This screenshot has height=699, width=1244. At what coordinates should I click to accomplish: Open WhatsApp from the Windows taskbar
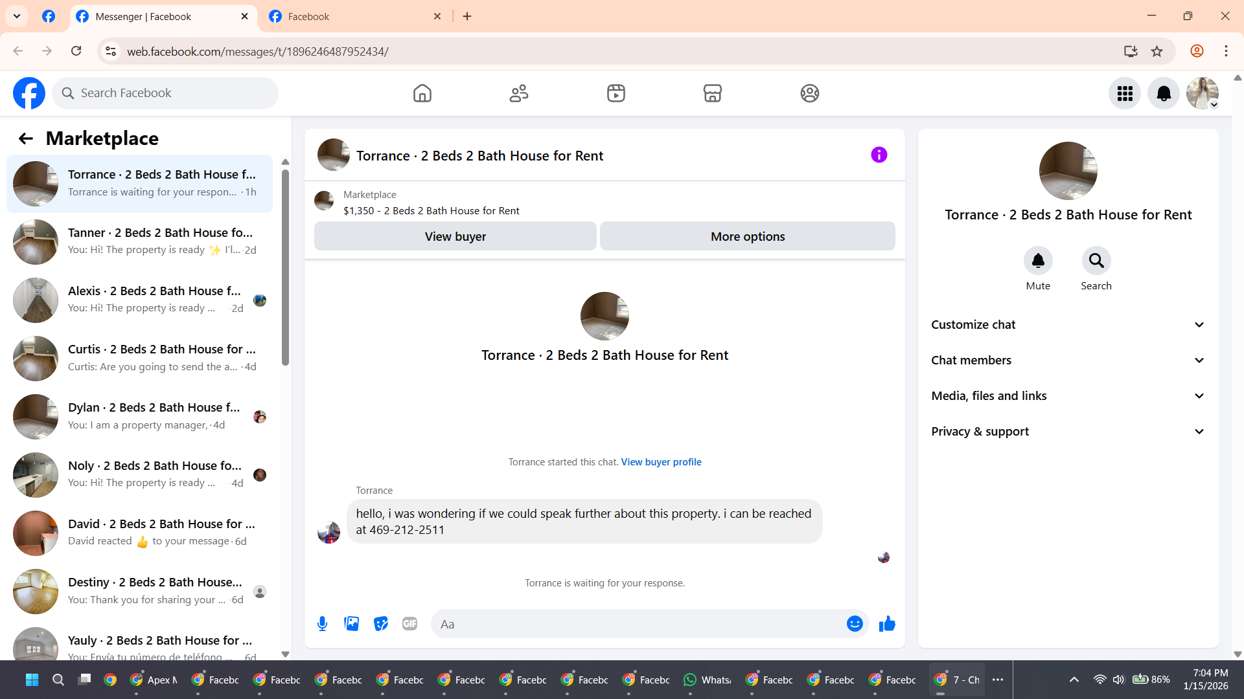pyautogui.click(x=708, y=680)
